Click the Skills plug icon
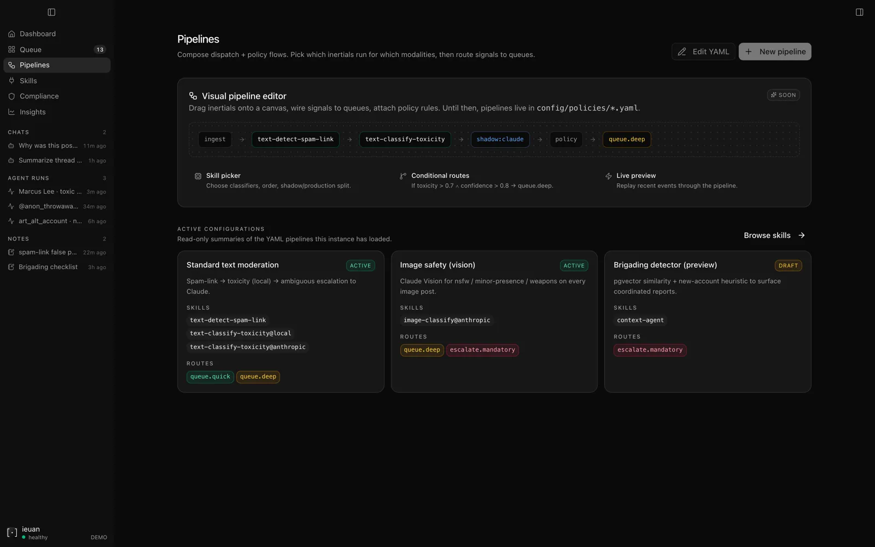Viewport: 875px width, 547px height. 11,80
